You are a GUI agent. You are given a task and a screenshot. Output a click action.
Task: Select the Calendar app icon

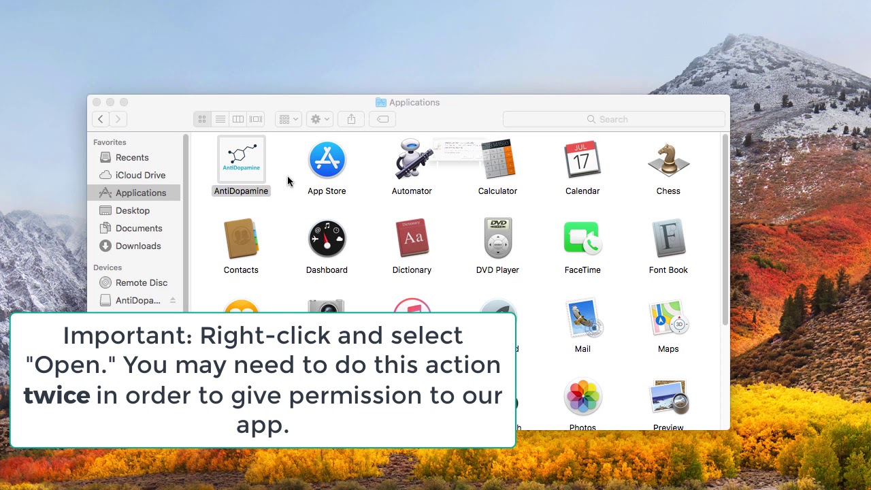pos(582,160)
